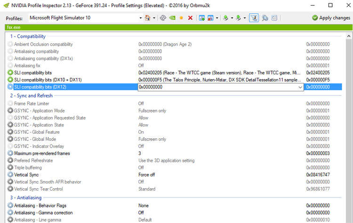Delete the current profile with the red X
Image resolution: width=353 pixels, height=223 pixels.
190,18
